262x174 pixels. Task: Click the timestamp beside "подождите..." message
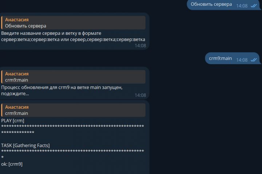(140, 95)
